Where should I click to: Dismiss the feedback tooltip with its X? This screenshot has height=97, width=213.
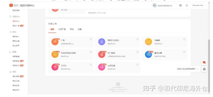pos(198,69)
